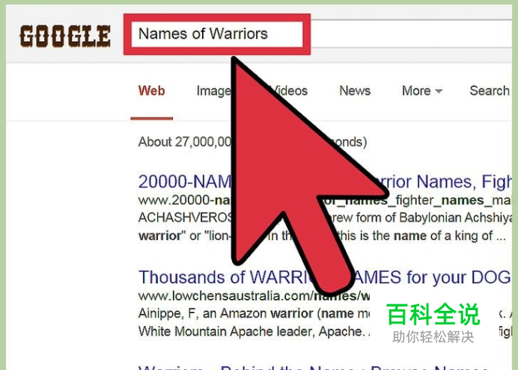Click the Names of Warriors search field
Screen dimensions: 518x370
217,34
